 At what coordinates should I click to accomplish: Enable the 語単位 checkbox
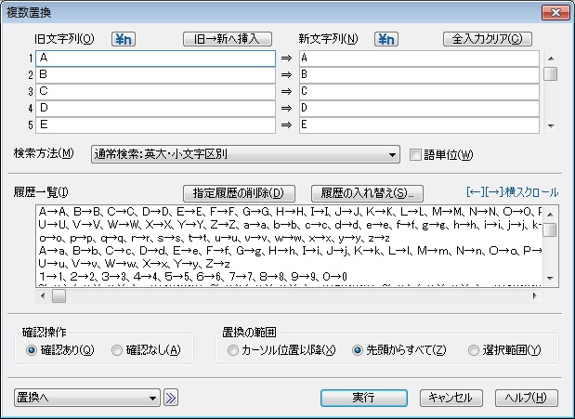[415, 154]
